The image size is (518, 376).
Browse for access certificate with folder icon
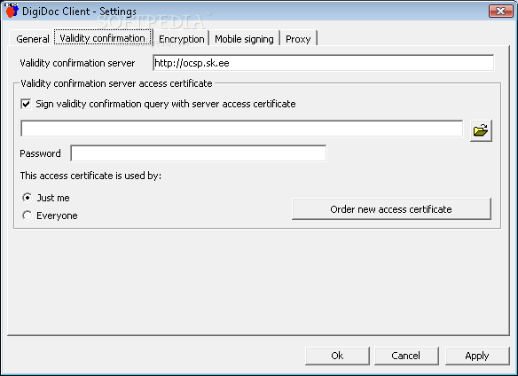481,130
